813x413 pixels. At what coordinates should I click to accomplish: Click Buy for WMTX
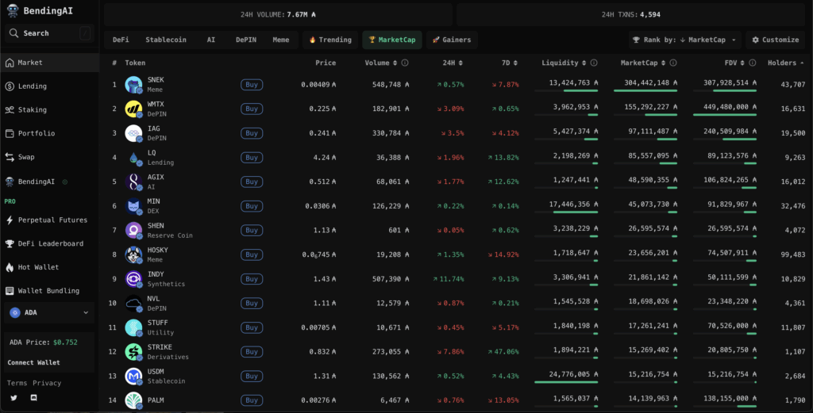(x=252, y=109)
